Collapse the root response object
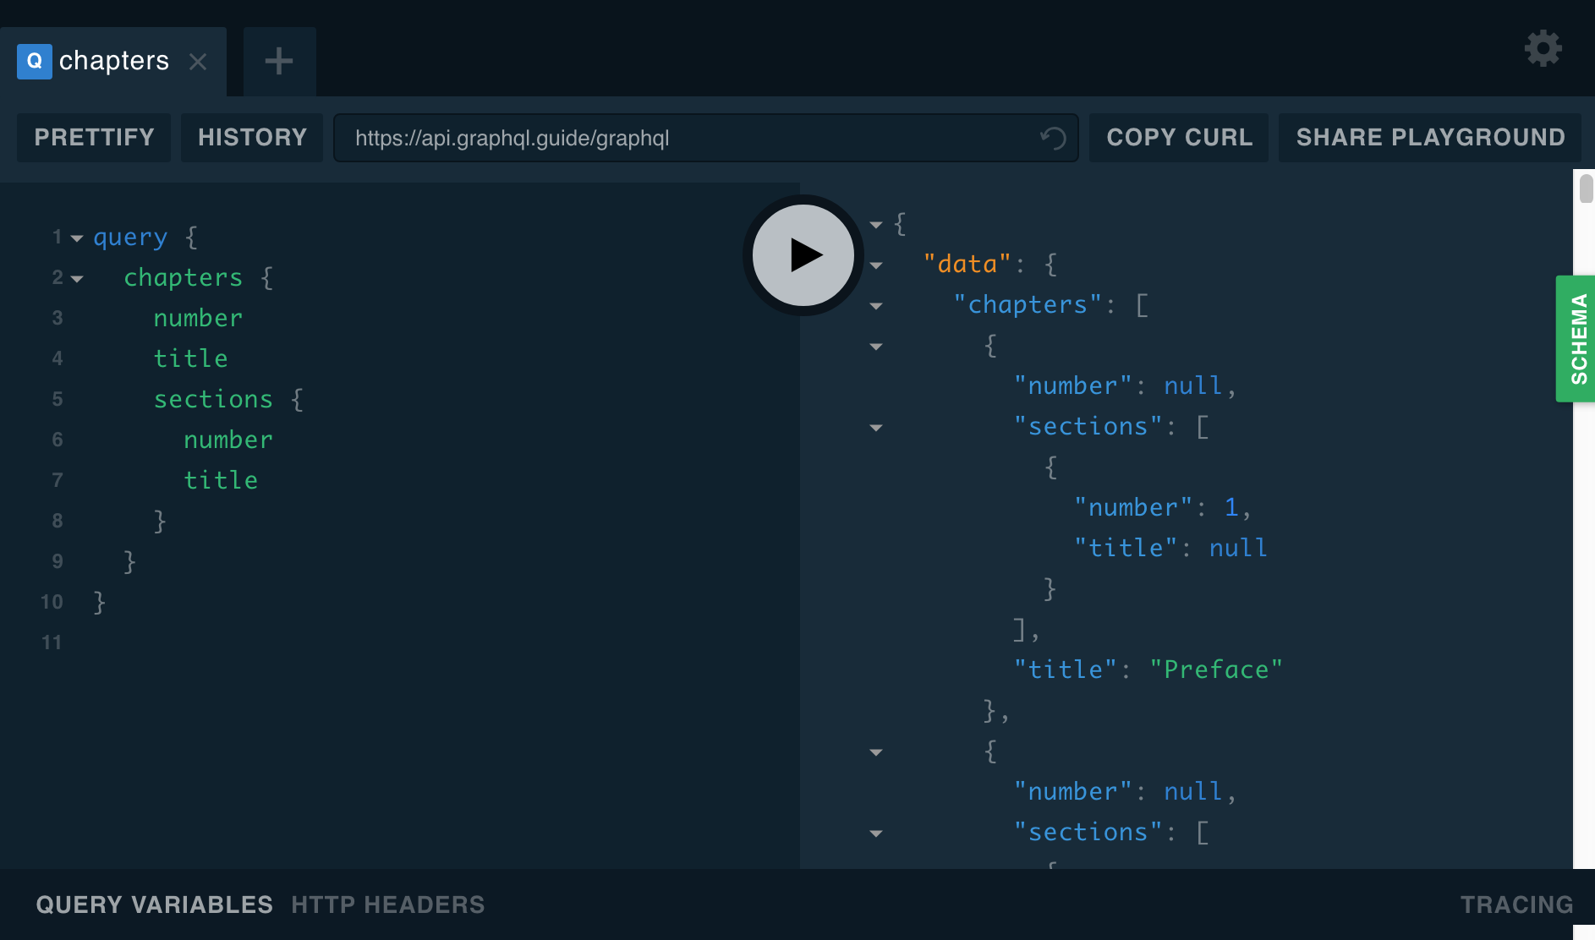Viewport: 1595px width, 940px height. click(876, 225)
